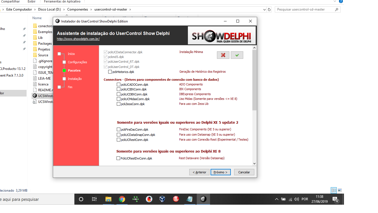This screenshot has width=378, height=213.
Task: Go to the Instalação wizard step
Action: pos(75,79)
